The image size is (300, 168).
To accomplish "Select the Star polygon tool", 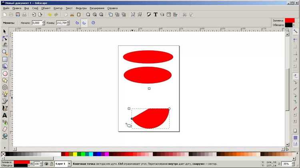I will (x=5, y=80).
